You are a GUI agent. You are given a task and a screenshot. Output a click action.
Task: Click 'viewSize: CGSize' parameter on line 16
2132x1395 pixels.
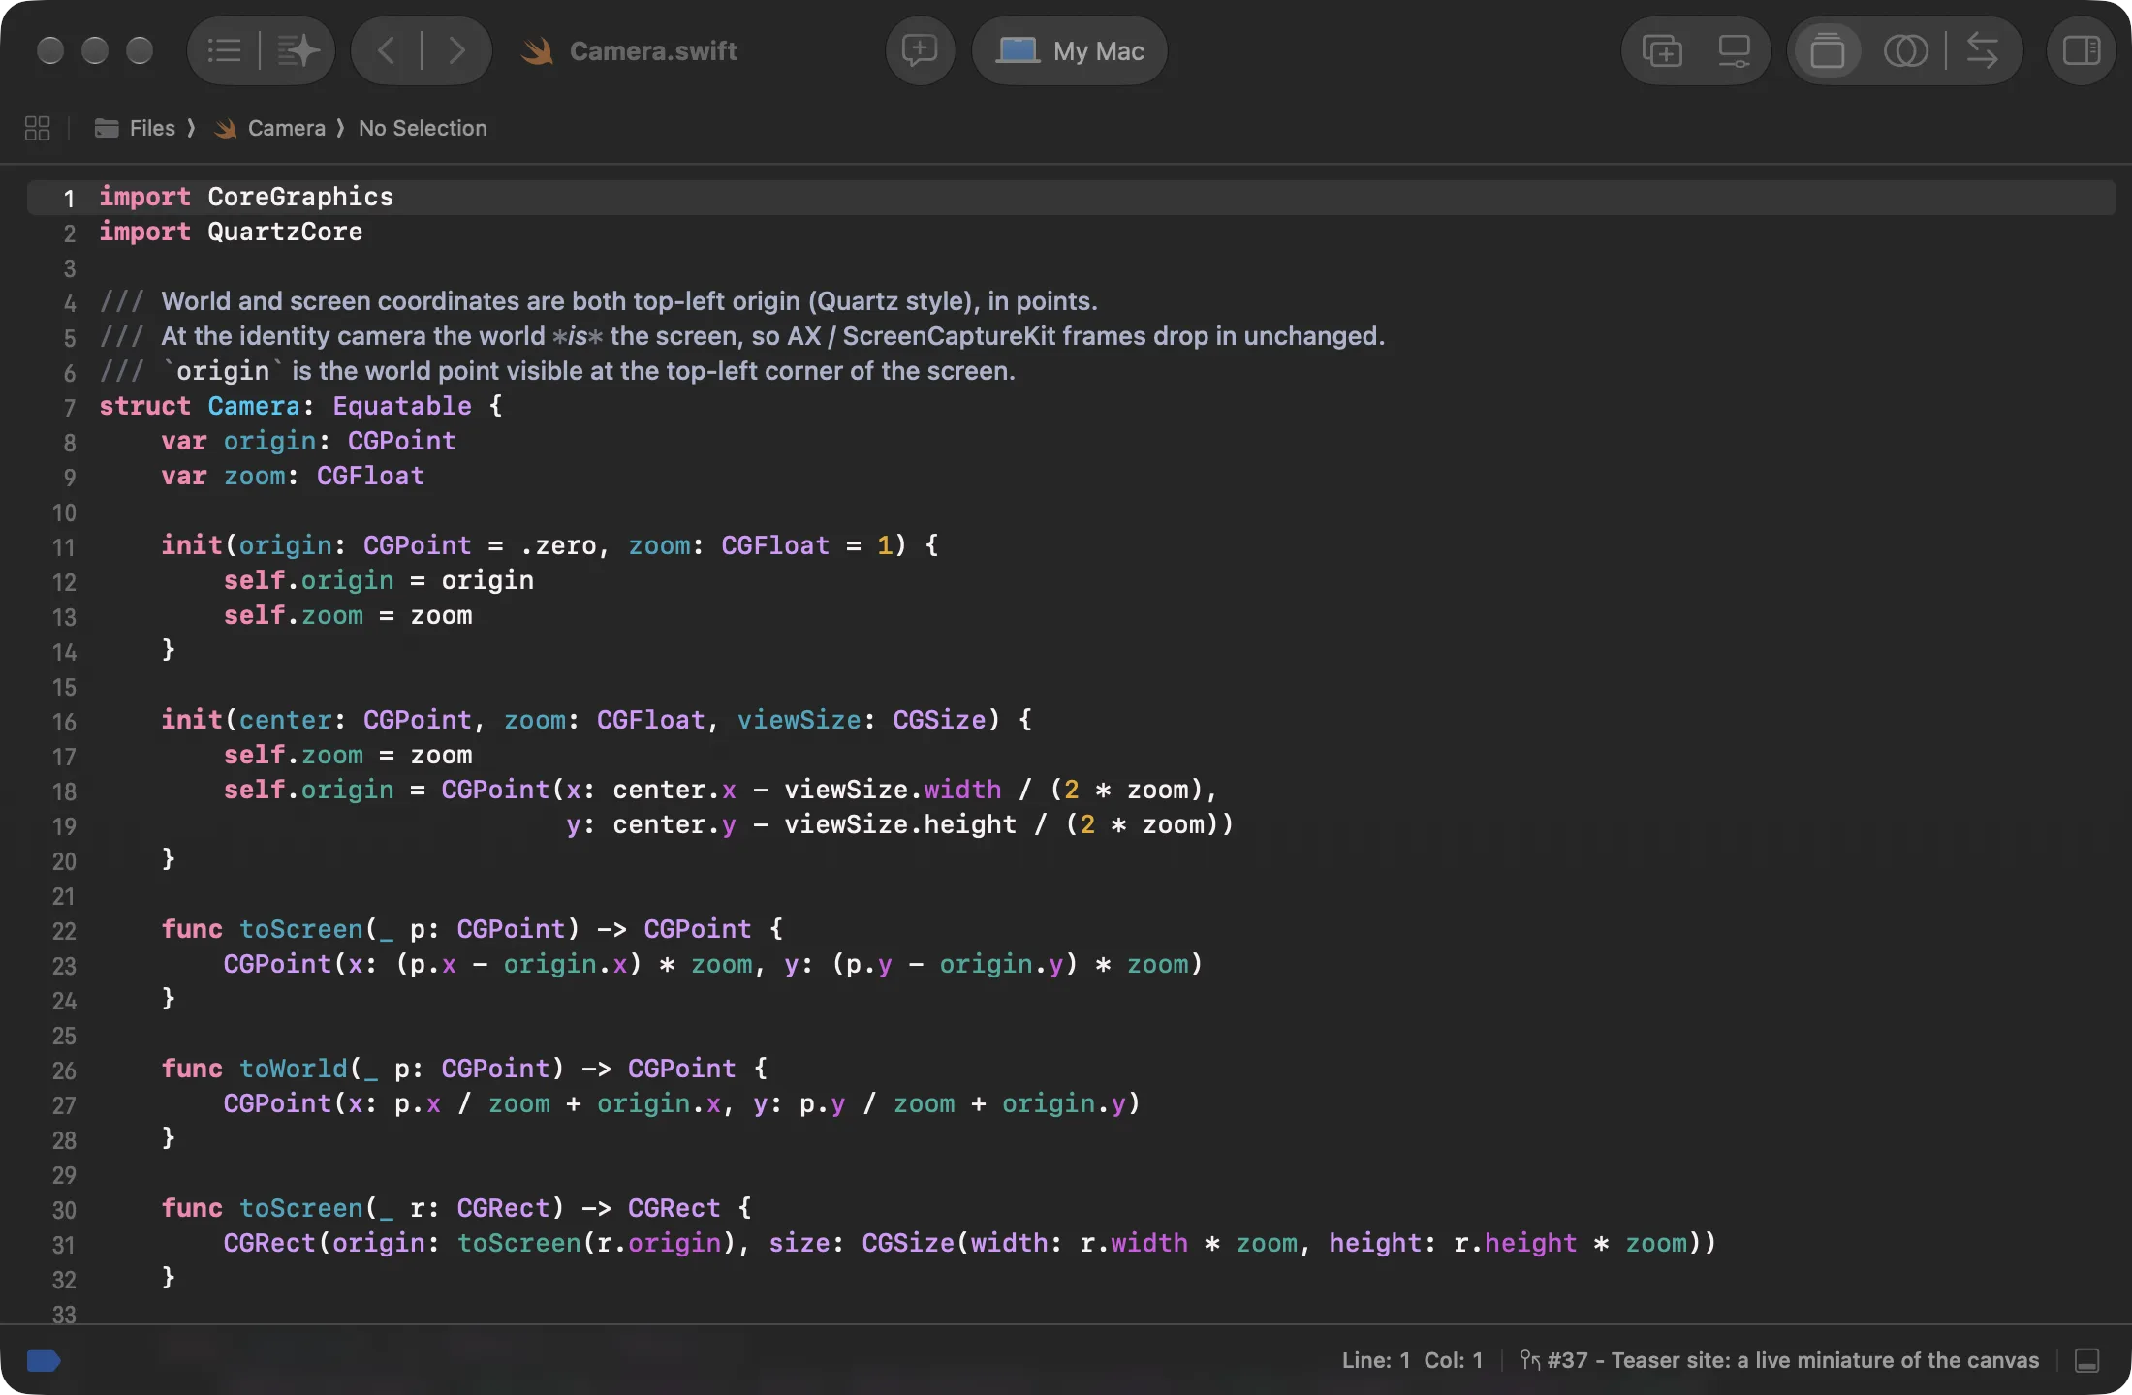point(862,720)
